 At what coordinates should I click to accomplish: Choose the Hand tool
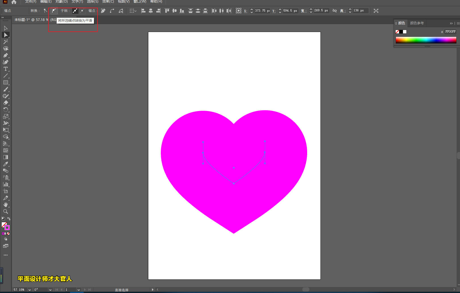pos(5,205)
